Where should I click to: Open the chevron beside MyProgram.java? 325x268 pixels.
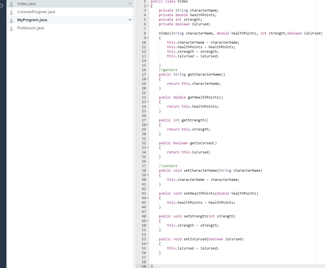pos(130,20)
